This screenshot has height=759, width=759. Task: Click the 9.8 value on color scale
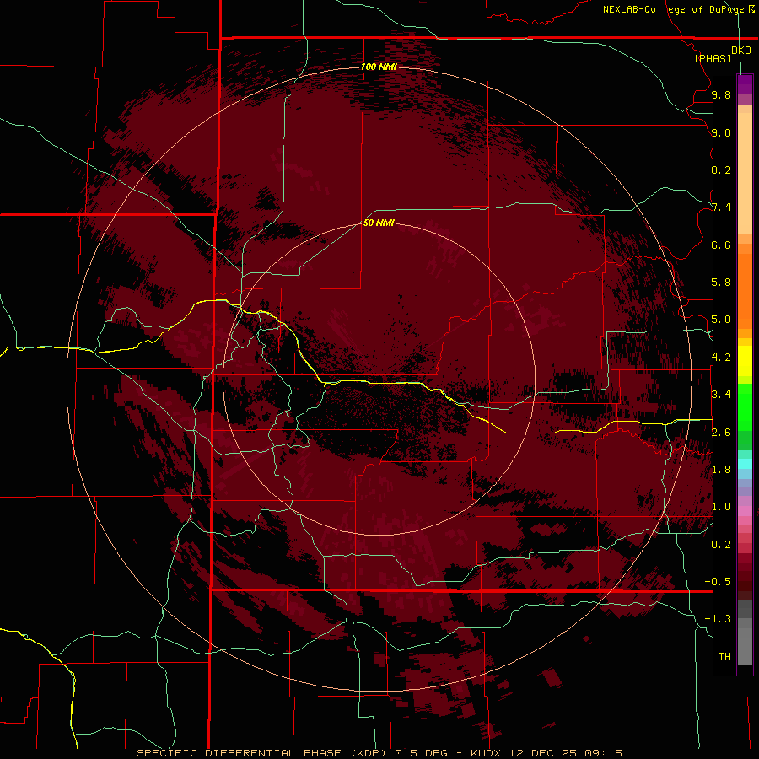(721, 94)
